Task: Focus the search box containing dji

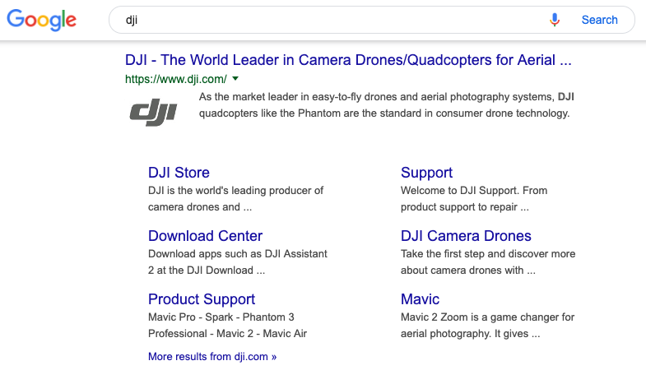Action: pyautogui.click(x=330, y=20)
